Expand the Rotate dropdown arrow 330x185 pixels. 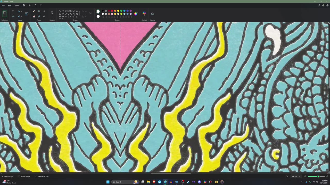pyautogui.click(x=21, y=11)
